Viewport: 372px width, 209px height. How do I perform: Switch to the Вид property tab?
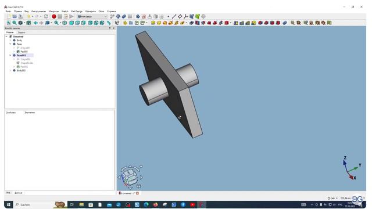click(8, 193)
